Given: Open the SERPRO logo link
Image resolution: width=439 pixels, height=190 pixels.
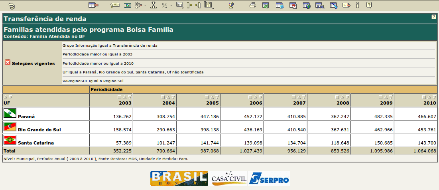Looking at the screenshot, I should (269, 178).
